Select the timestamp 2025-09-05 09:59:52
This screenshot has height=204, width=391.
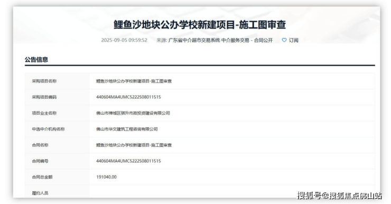pyautogui.click(x=124, y=40)
